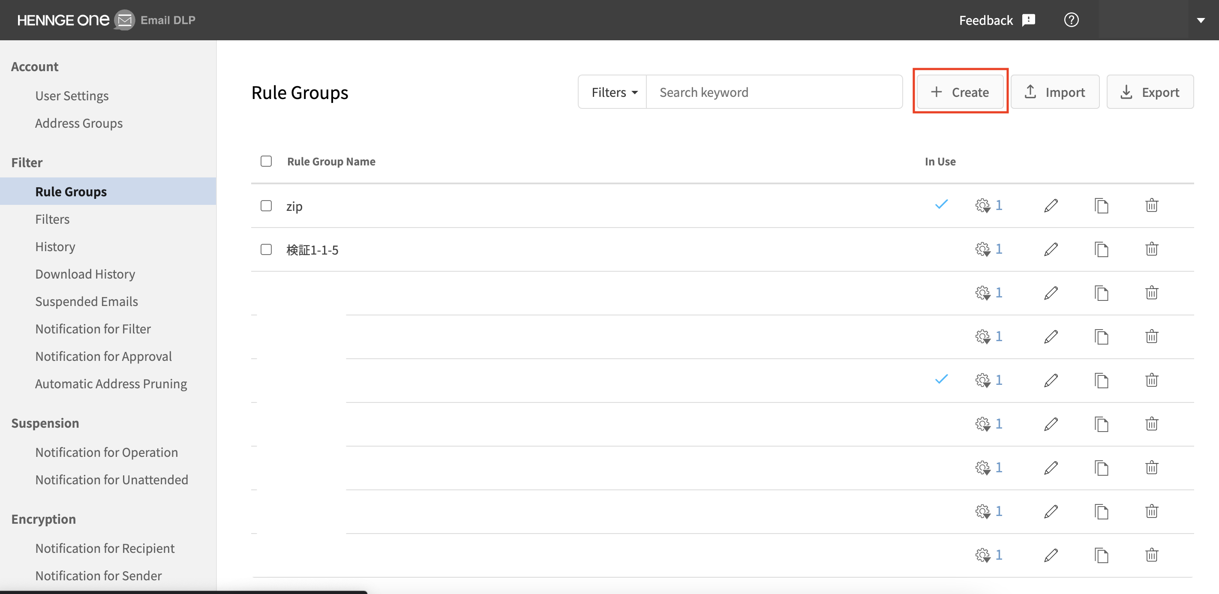The width and height of the screenshot is (1219, 594).
Task: Click the Search keyword input field
Action: [x=774, y=92]
